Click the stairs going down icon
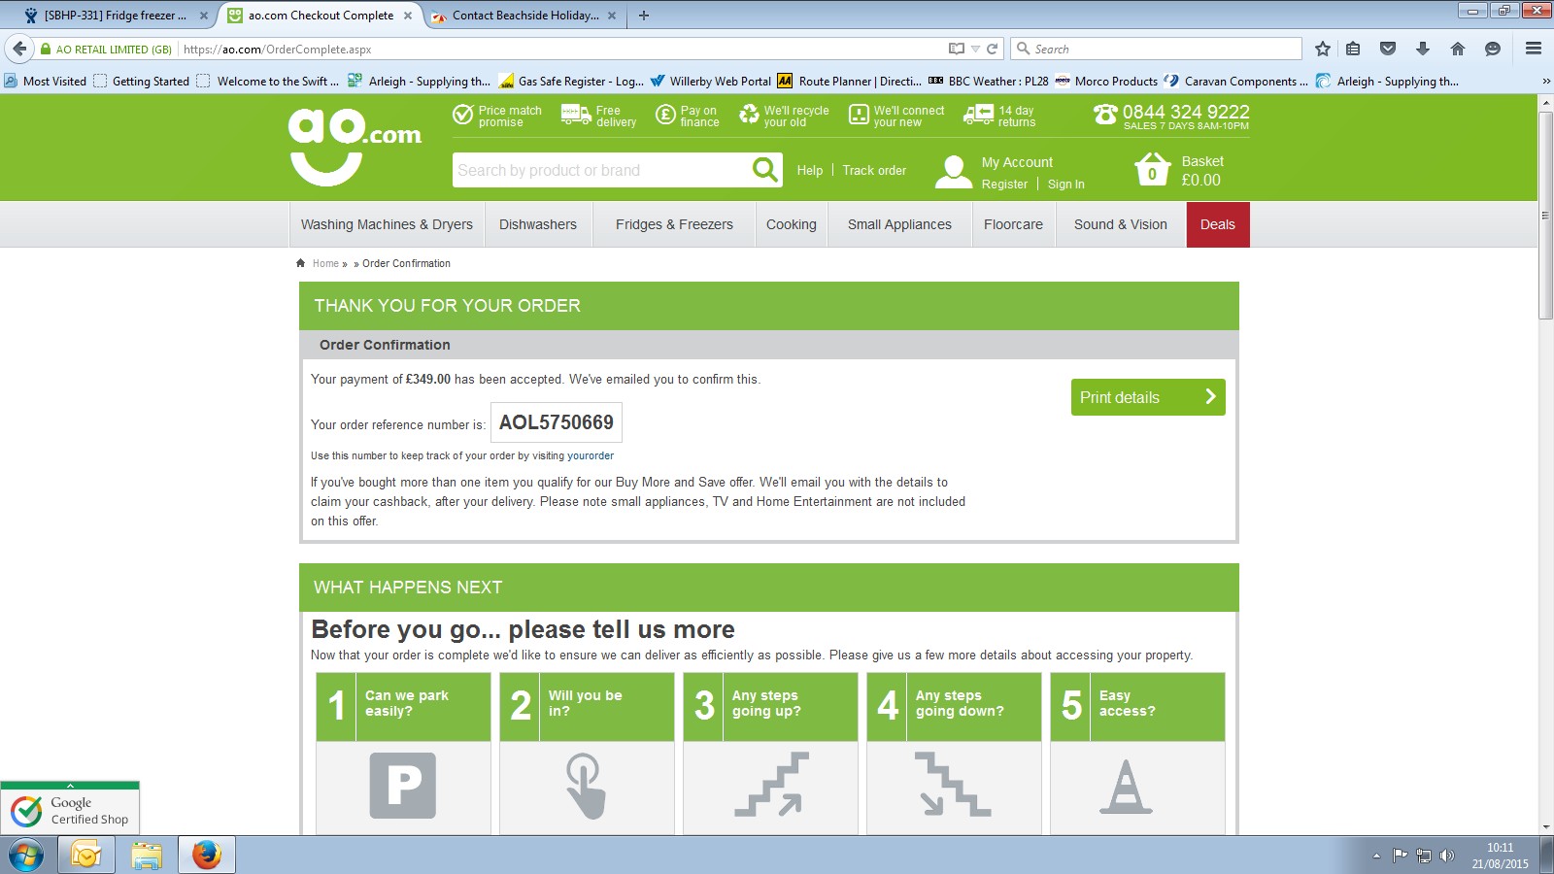Viewport: 1554px width, 874px height. (953, 784)
